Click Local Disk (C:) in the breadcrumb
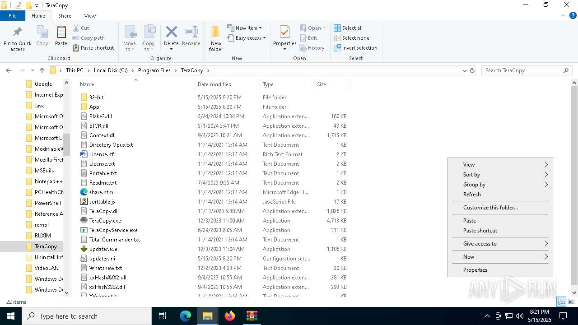578x325 pixels. [111, 70]
